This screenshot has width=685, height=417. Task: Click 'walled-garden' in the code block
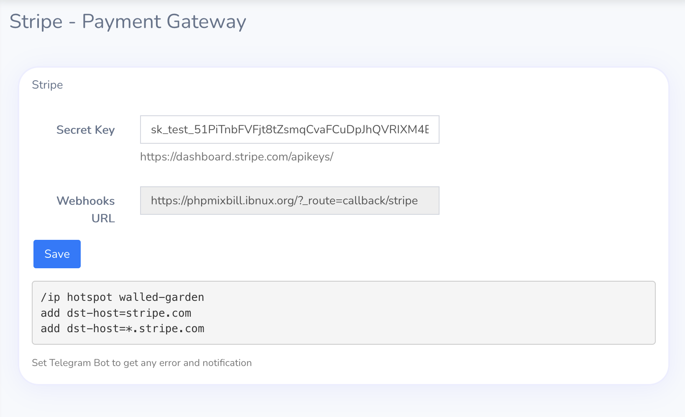point(161,297)
